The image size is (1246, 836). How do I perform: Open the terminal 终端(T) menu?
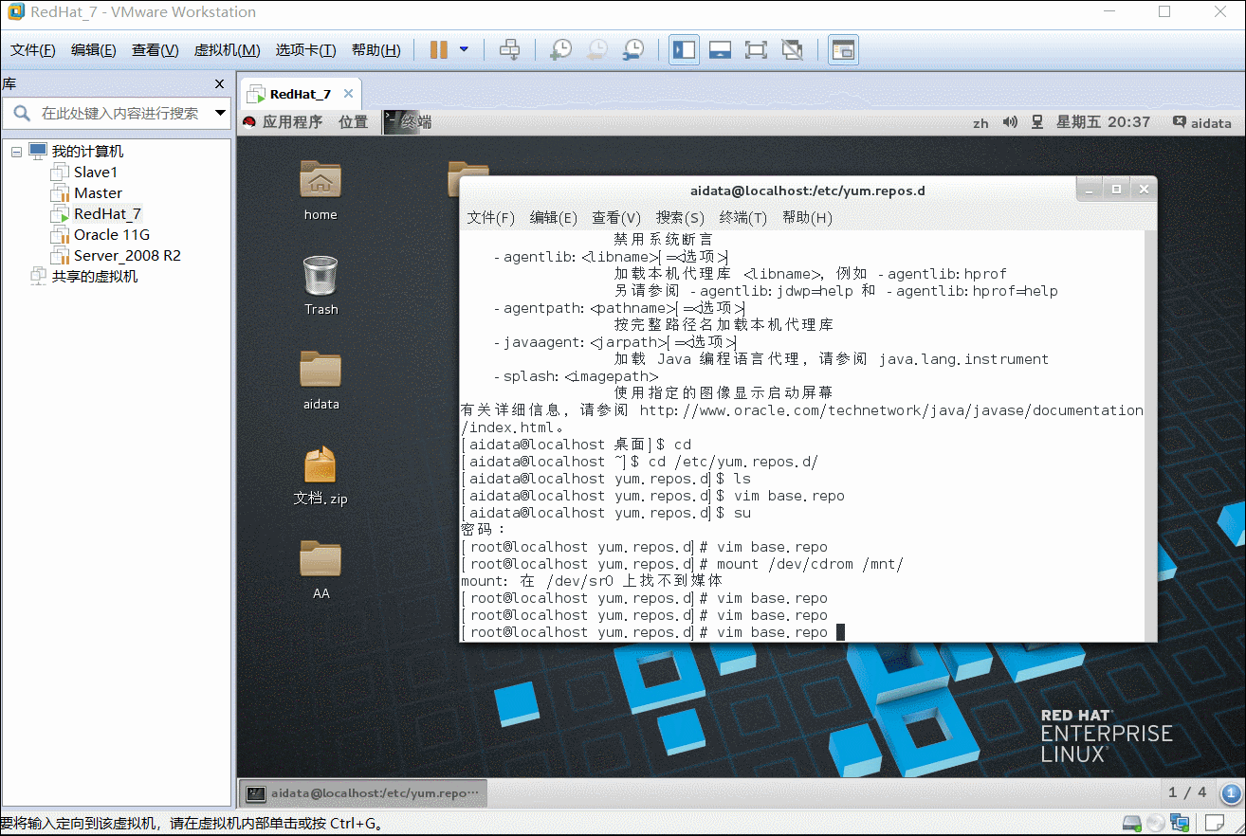[x=743, y=218]
